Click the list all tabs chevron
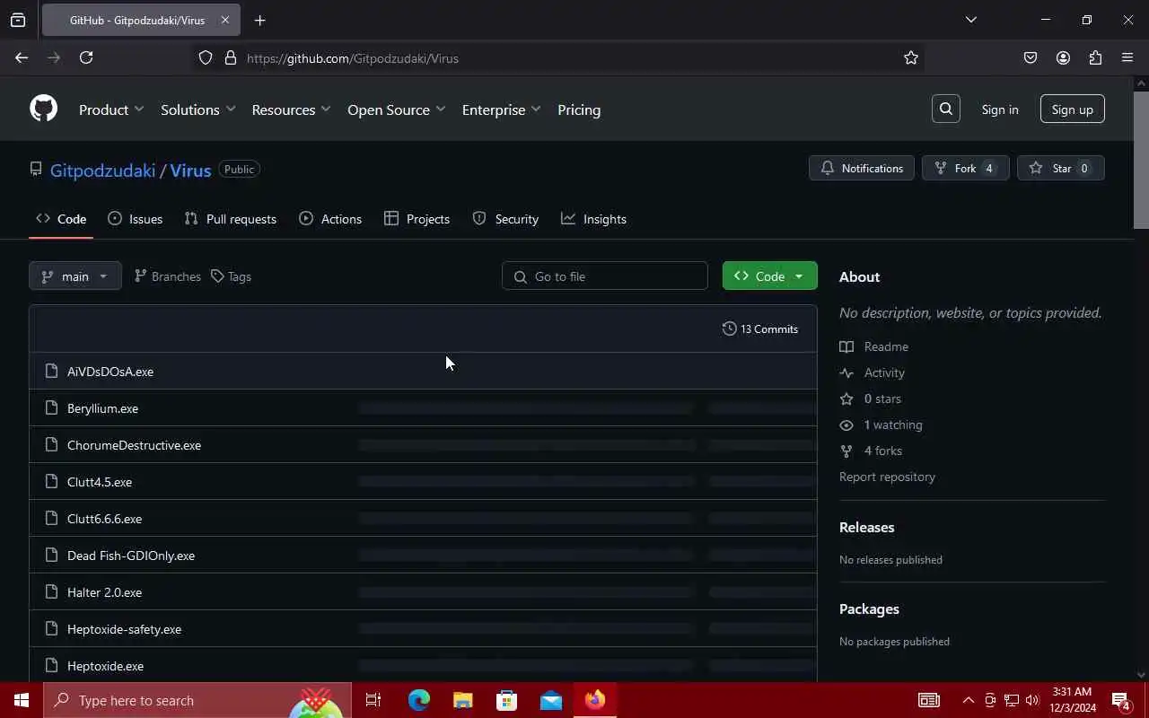 point(970,20)
